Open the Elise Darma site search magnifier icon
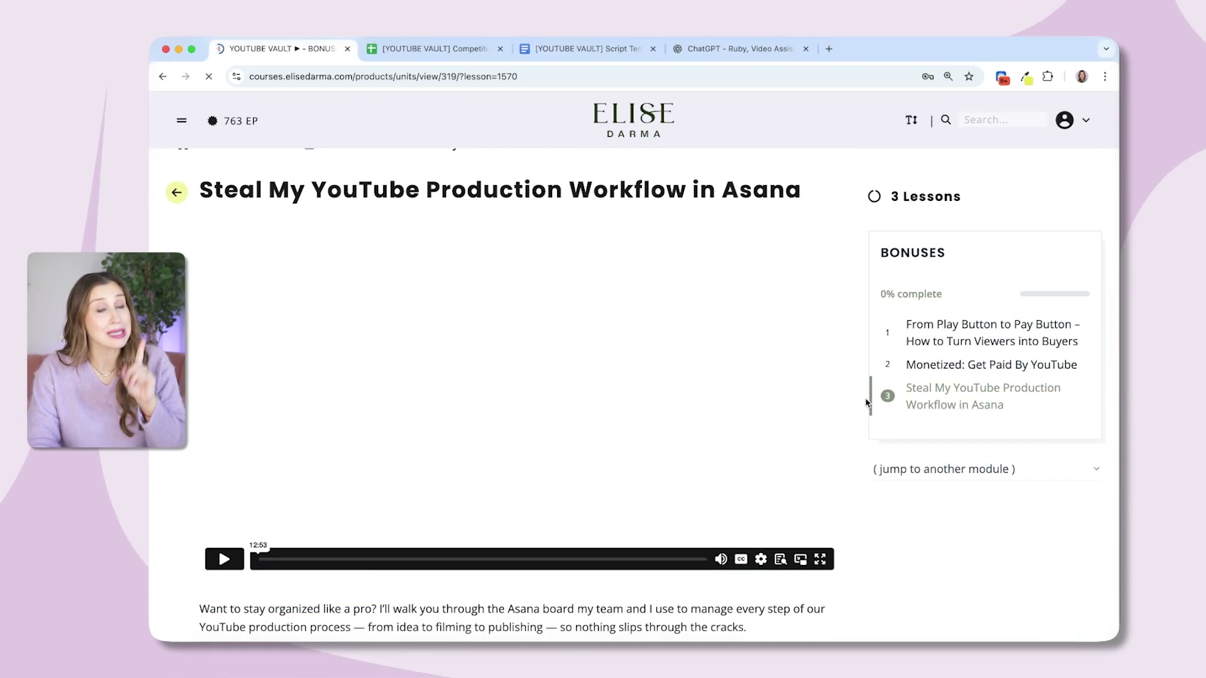1206x678 pixels. coord(946,120)
